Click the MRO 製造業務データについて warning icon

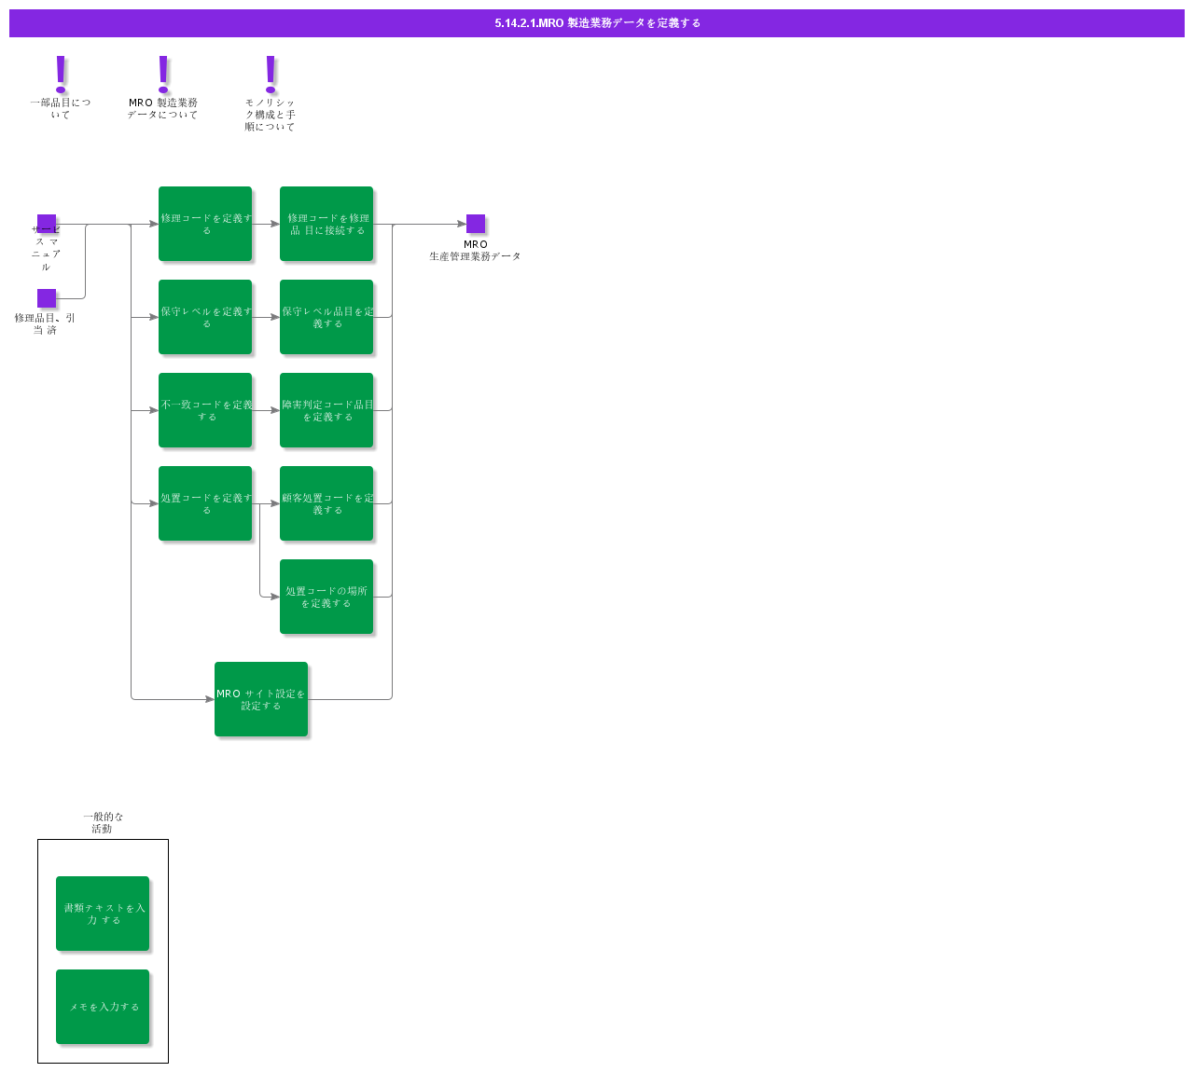pos(162,70)
